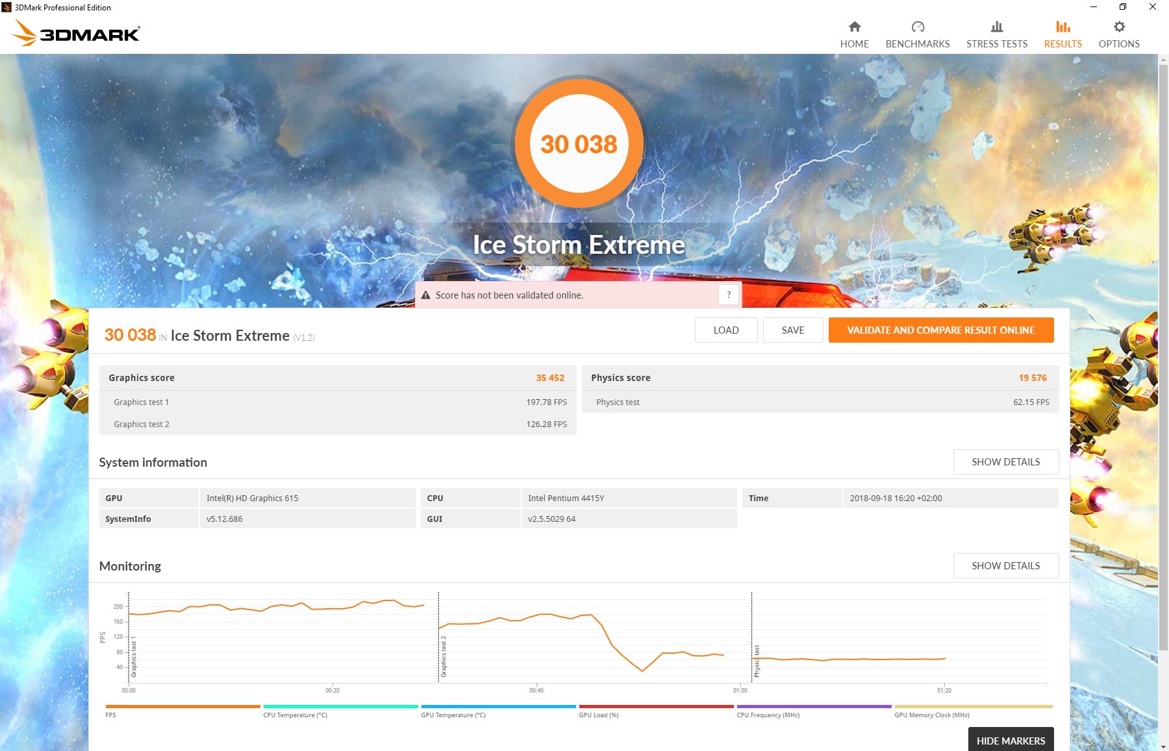Click the Graphics test 2 timeline marker
Image resolution: width=1169 pixels, height=751 pixels.
[444, 657]
